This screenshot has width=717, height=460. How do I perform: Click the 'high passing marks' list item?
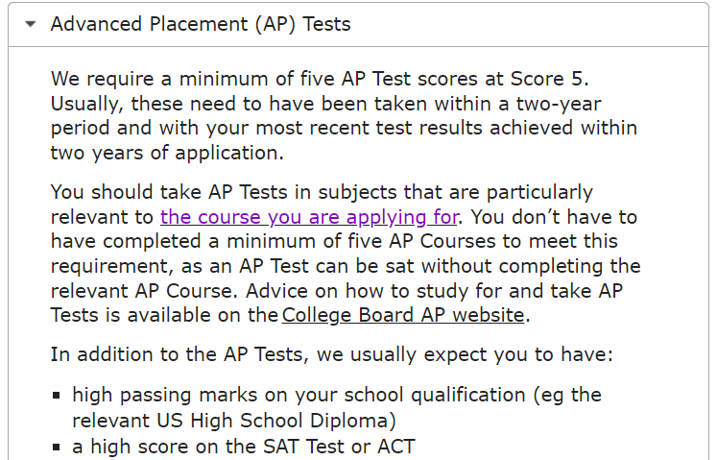[x=337, y=407]
